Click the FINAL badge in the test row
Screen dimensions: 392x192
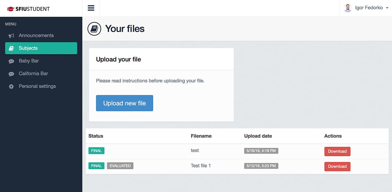click(x=96, y=151)
